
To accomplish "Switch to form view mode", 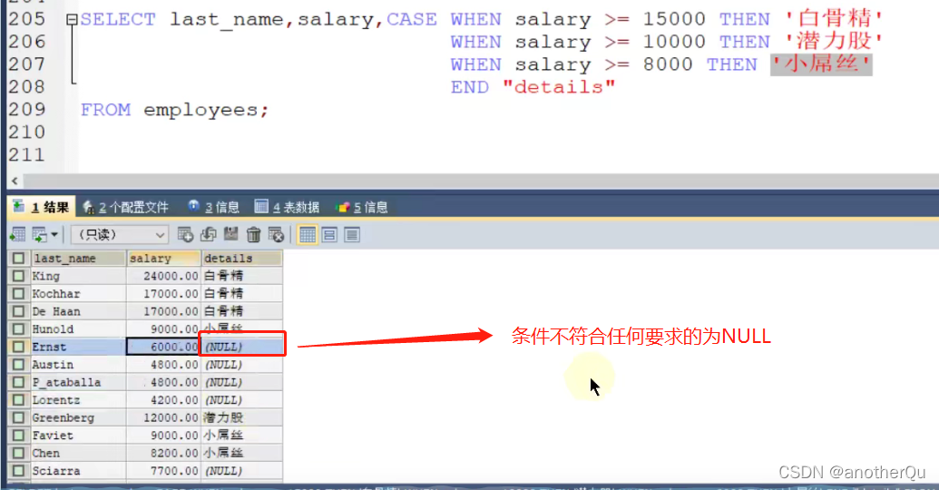I will (x=329, y=235).
